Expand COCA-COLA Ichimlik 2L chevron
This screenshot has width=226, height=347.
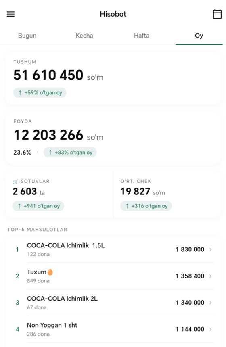point(211,303)
